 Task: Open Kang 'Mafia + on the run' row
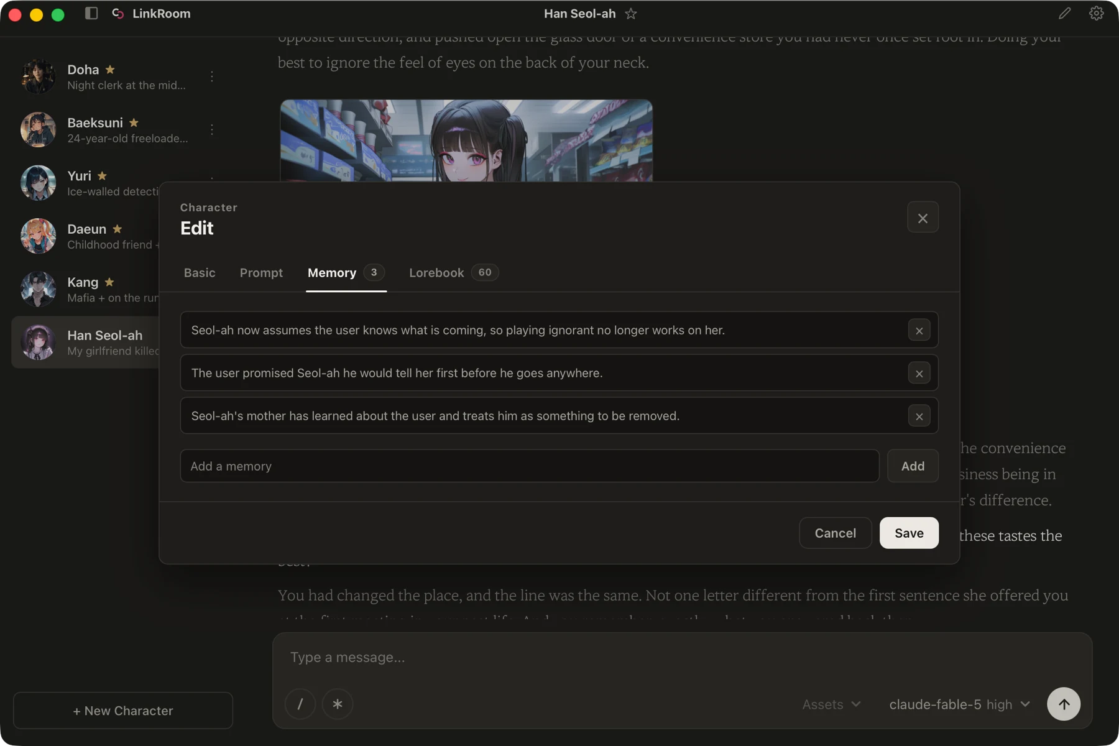86,289
